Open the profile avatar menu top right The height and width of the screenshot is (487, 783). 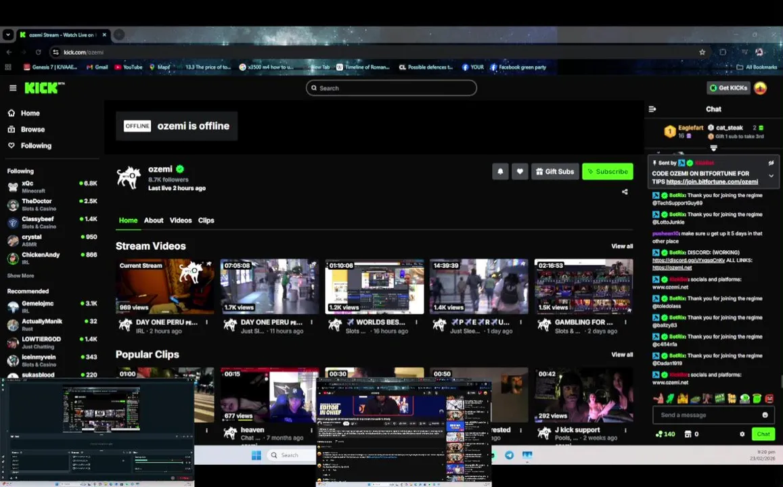pos(761,88)
